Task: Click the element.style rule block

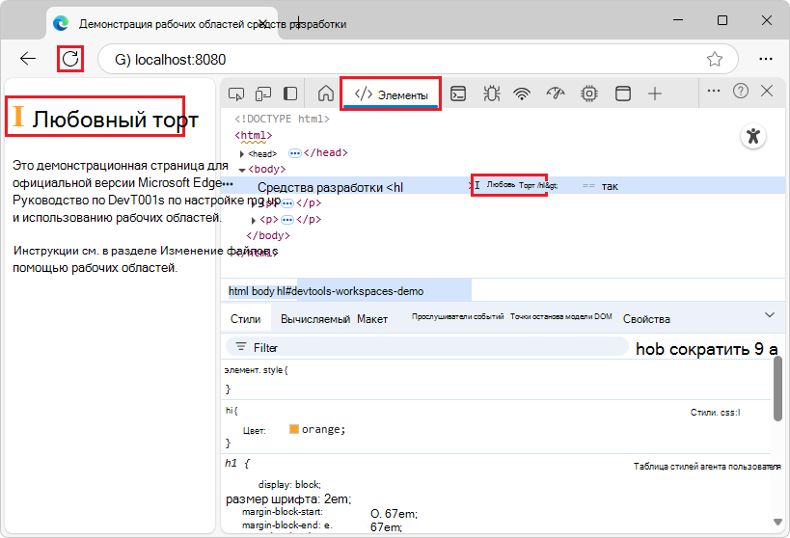Action: [496, 379]
